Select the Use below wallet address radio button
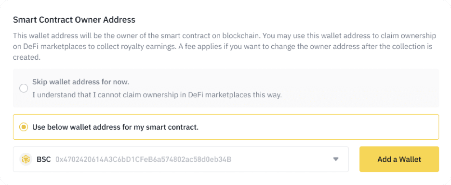Image resolution: width=451 pixels, height=185 pixels. (x=24, y=127)
